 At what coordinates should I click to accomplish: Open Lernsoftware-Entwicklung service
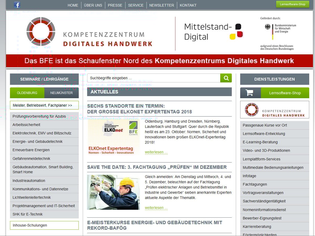(x=275, y=133)
